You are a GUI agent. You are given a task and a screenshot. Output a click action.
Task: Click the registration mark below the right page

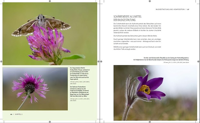coord(150,122)
